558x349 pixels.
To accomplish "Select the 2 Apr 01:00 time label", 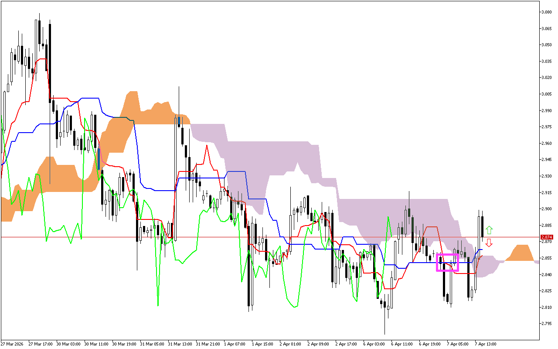I will (290, 344).
